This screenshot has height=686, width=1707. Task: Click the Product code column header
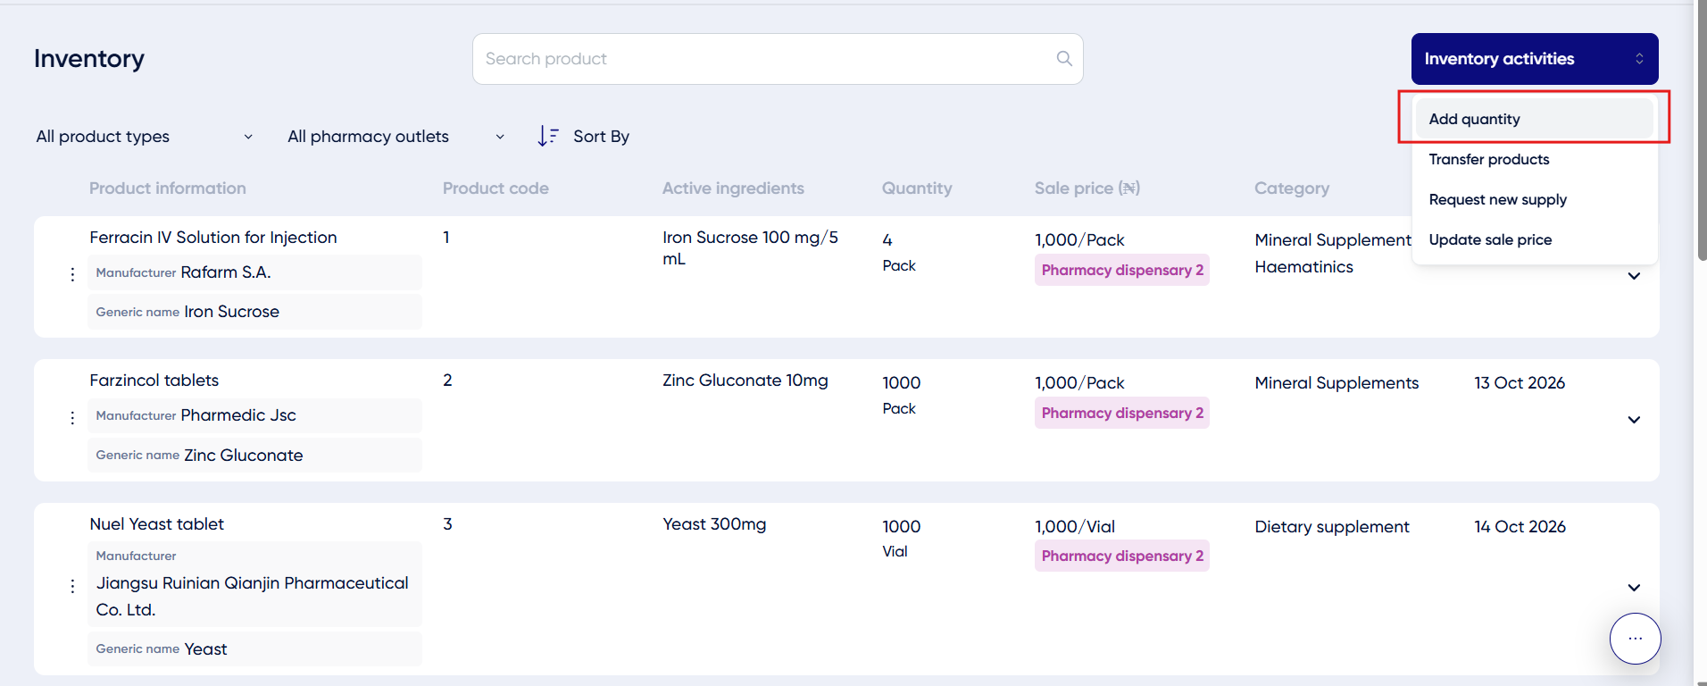(495, 188)
